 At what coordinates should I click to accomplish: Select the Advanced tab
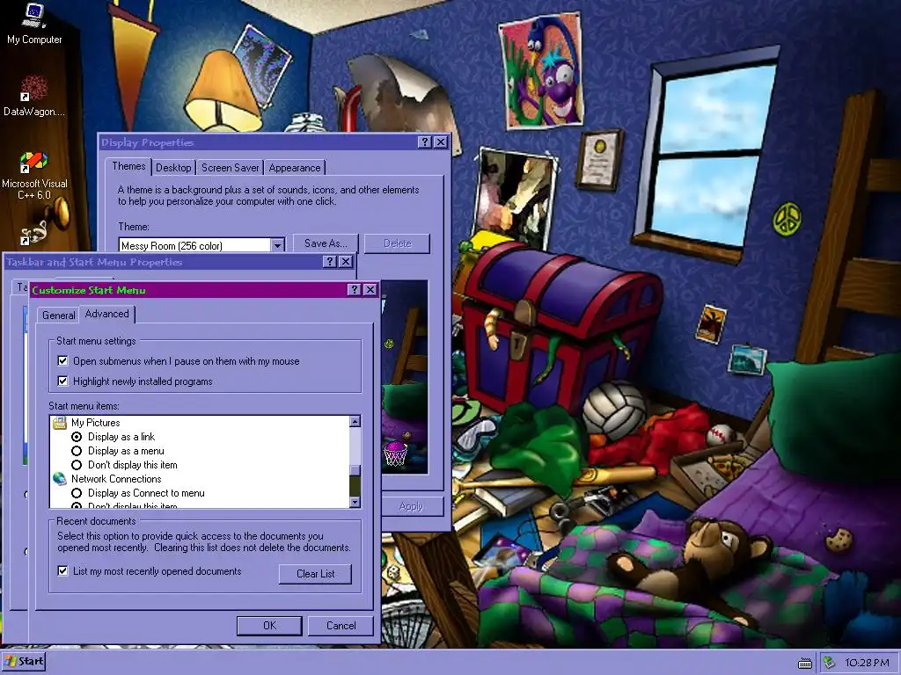(106, 314)
